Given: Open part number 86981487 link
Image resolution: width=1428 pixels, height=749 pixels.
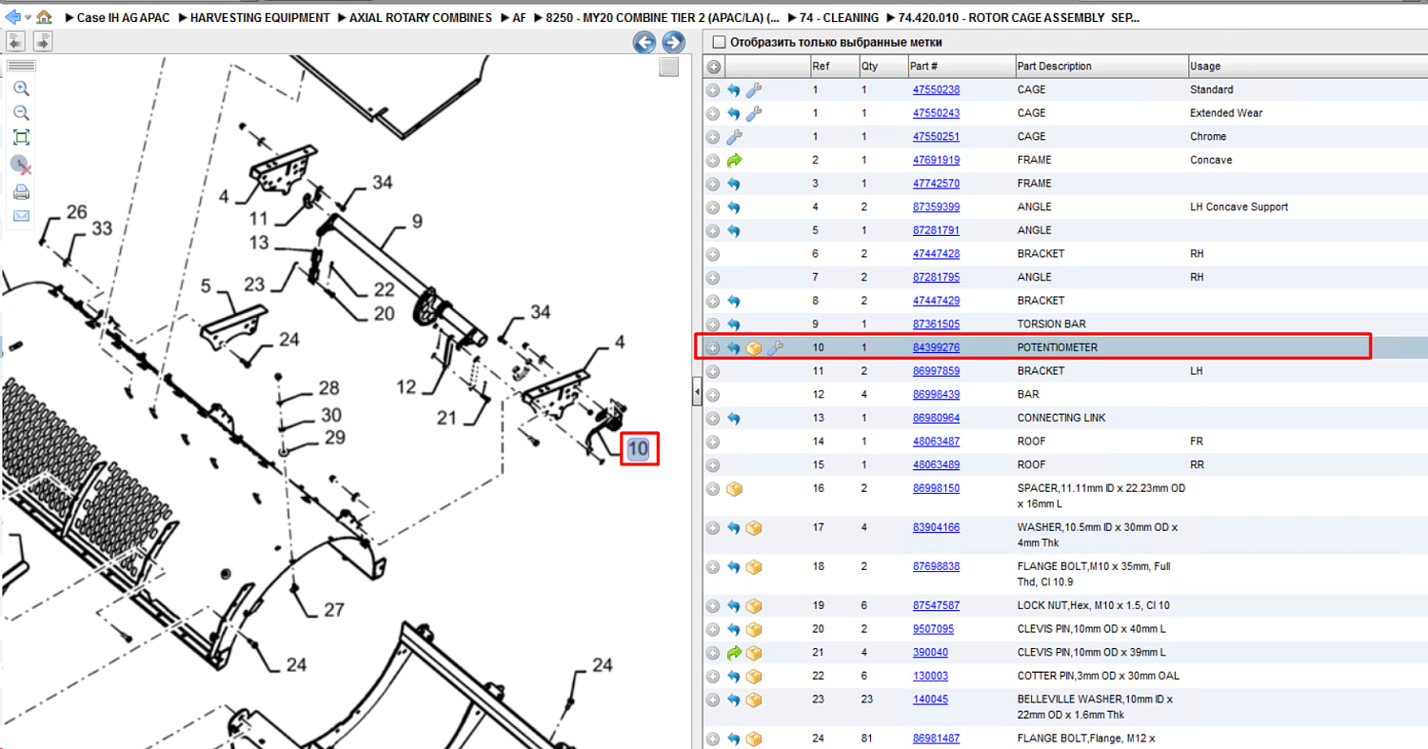Looking at the screenshot, I should (936, 739).
